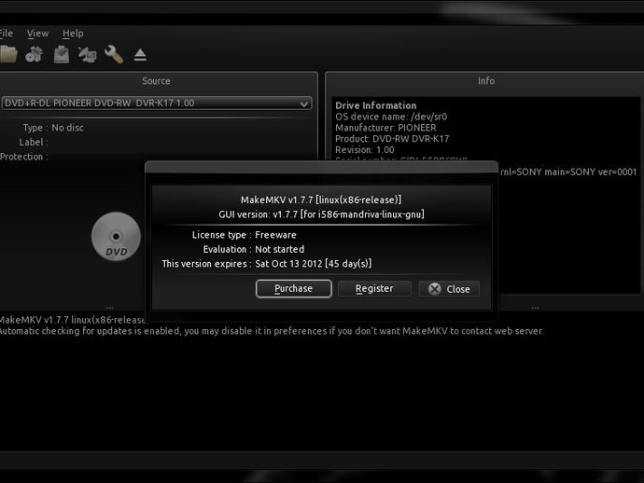The image size is (644, 483).
Task: Click the 'OS device name: /dev/sr0' line
Action: click(x=391, y=117)
